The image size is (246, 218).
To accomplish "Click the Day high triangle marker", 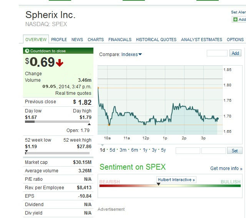I will coord(89,124).
